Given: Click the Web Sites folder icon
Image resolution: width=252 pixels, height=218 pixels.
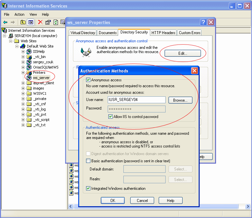Looking at the screenshot, I should [x=17, y=41].
